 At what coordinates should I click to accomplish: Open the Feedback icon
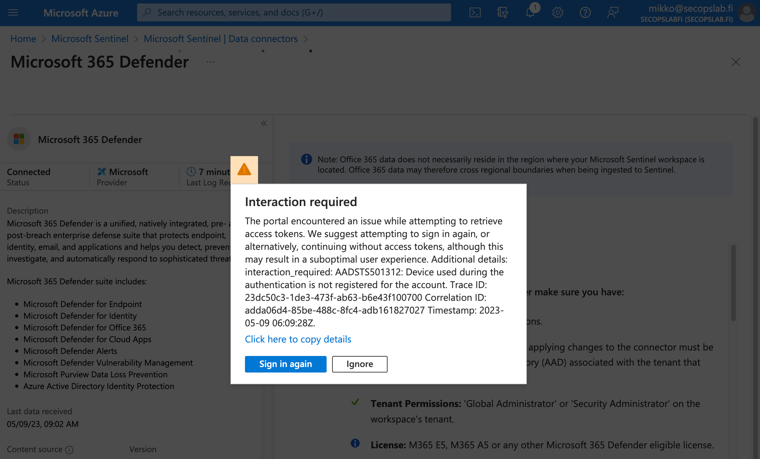point(613,13)
